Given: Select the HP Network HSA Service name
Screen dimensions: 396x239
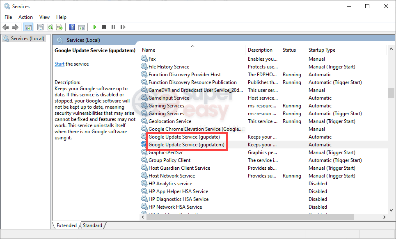Looking at the screenshot, I should [x=175, y=207].
